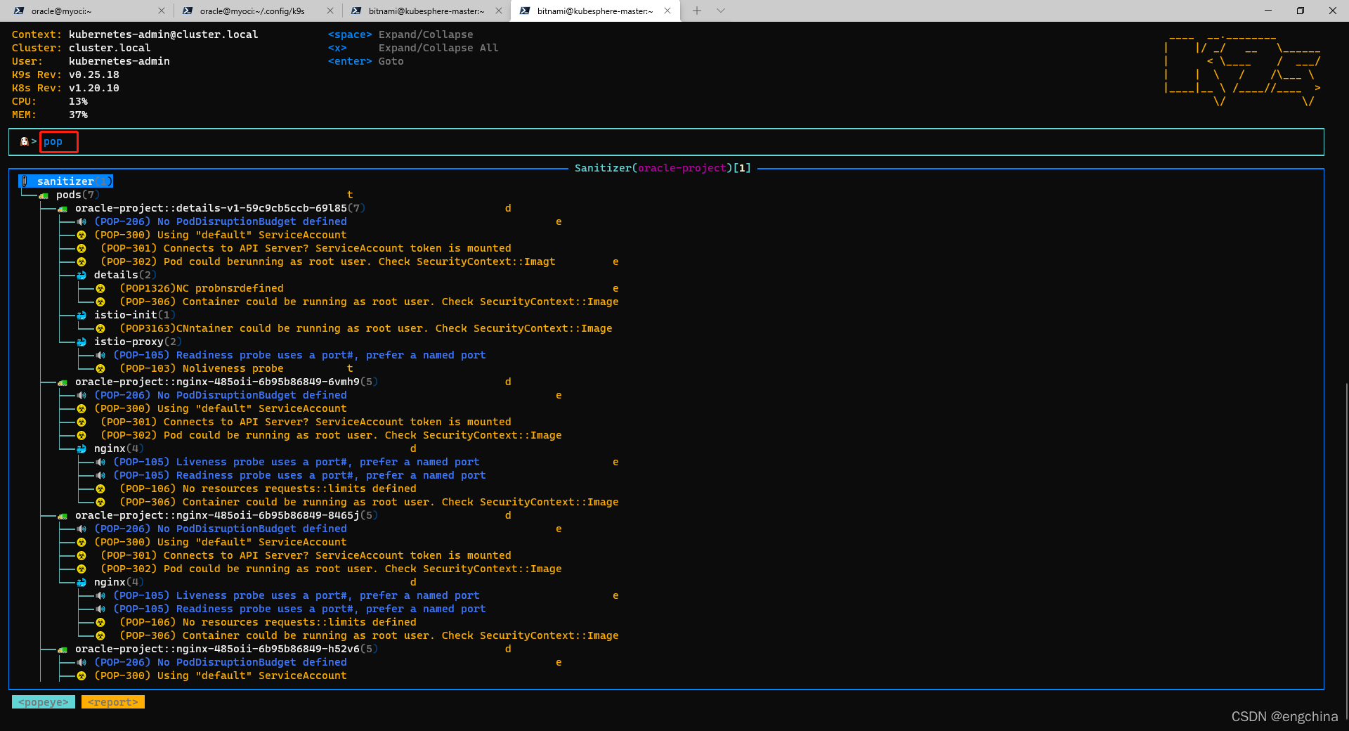Expand the nginx-485oii-6b95b86849-h52v6 pod node
The width and height of the screenshot is (1349, 731).
(226, 649)
